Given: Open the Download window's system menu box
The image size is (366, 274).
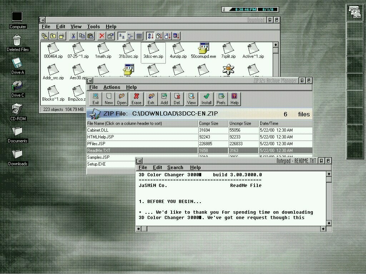Looking at the screenshot, I should tap(42, 20).
